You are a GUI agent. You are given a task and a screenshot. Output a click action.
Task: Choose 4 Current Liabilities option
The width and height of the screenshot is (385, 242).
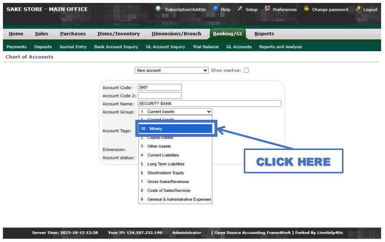click(175, 155)
